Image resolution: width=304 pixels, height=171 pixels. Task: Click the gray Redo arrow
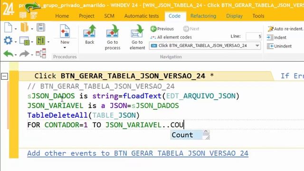[24, 54]
